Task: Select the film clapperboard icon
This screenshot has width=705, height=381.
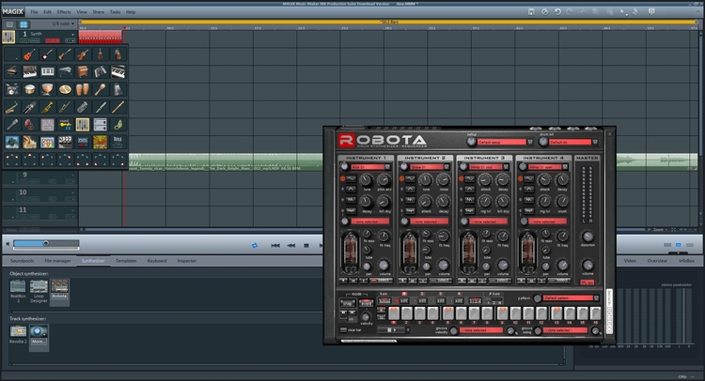Action: 64,141
